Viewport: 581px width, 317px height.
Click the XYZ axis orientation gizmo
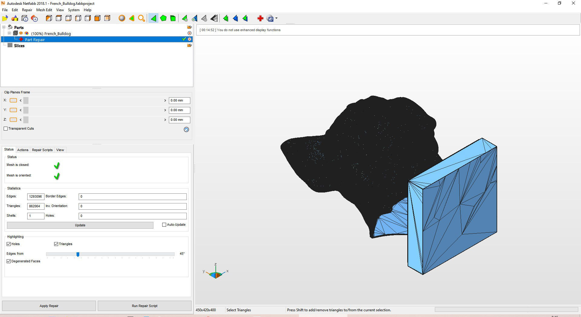click(x=216, y=271)
